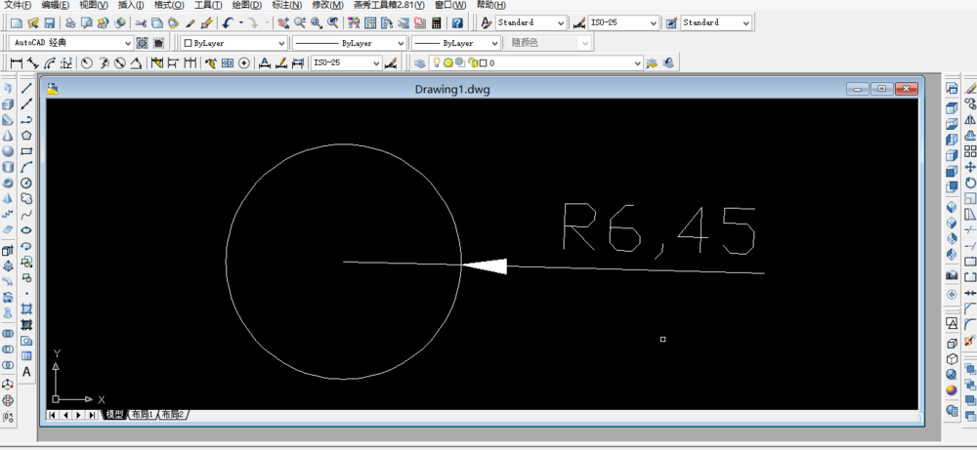Screen dimensions: 977x450
Task: Open the ISO-25 dropdown in Dimension toolbar
Action: (347, 62)
